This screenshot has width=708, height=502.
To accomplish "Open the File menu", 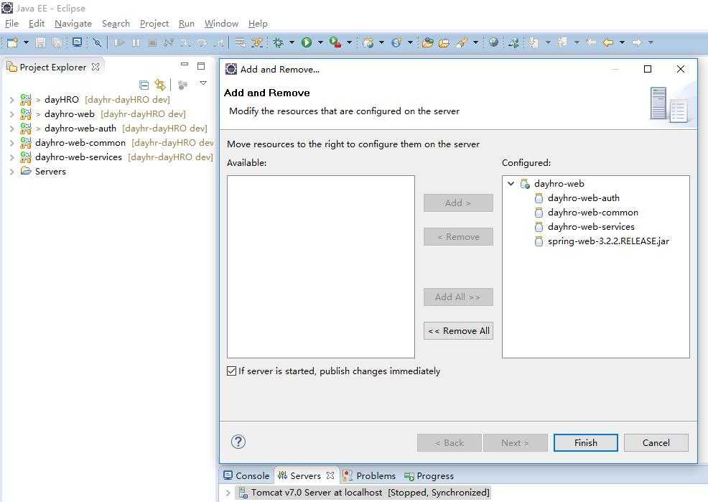I will tap(11, 24).
